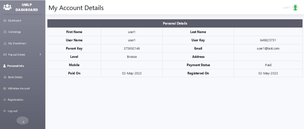This screenshot has height=129, width=304.
Task: Expand the Payout Details submenu chevron
Action: point(40,54)
